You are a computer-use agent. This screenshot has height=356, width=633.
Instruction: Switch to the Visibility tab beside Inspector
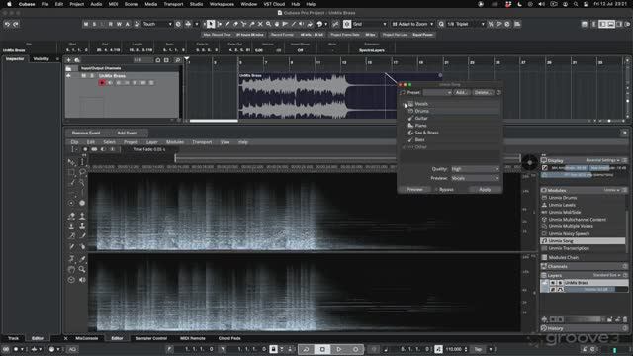(41, 59)
